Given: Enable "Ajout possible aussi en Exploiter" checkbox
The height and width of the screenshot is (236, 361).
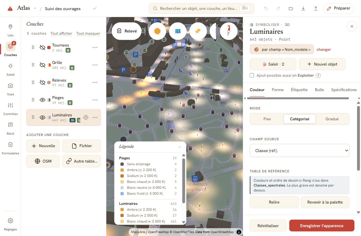Looking at the screenshot, I should tap(252, 75).
